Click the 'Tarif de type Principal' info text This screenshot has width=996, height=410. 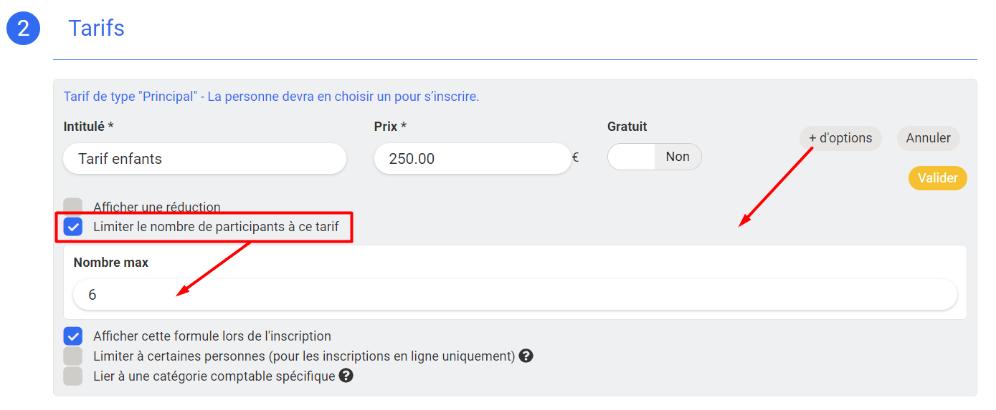click(271, 96)
